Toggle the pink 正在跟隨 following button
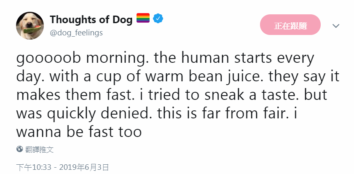Image resolution: width=354 pixels, height=174 pixels. click(x=290, y=24)
